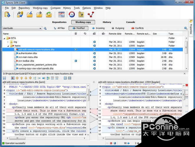
Task: Select the svn-main-menu.dita file row
Action: pyautogui.click(x=92, y=57)
